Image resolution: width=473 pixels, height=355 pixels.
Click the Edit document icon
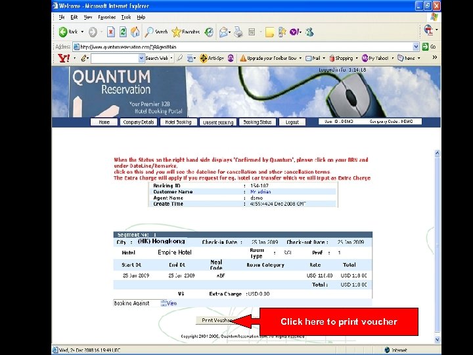click(x=252, y=32)
